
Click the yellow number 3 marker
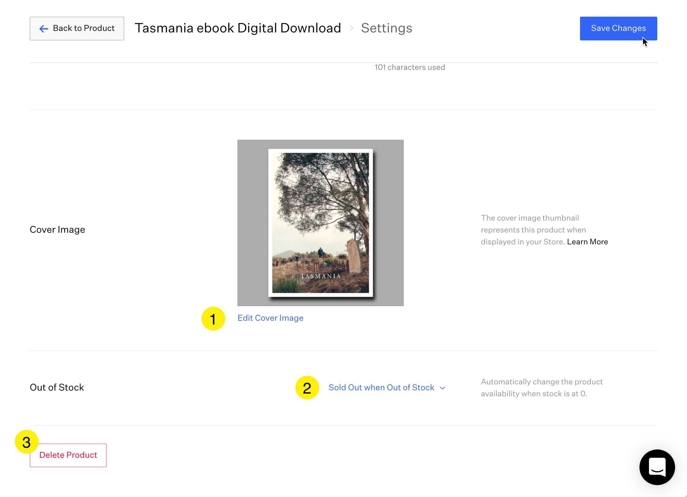click(x=26, y=442)
